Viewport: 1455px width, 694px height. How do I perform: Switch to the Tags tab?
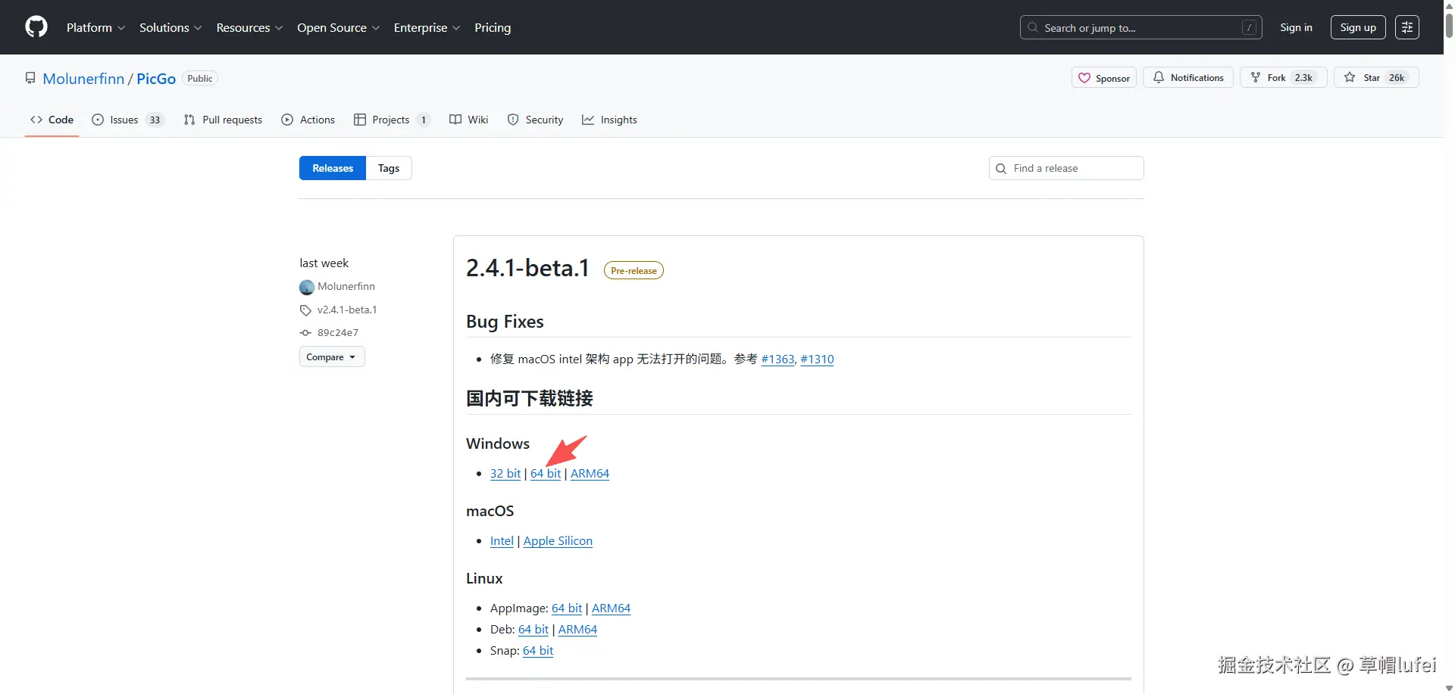click(388, 168)
